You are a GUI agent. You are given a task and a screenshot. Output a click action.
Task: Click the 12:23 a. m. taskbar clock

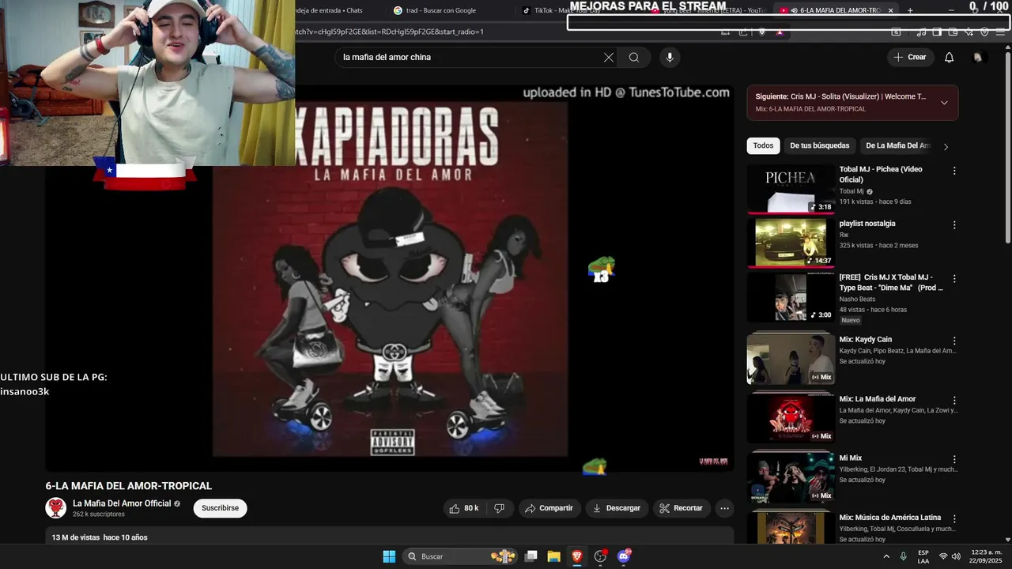tap(986, 556)
